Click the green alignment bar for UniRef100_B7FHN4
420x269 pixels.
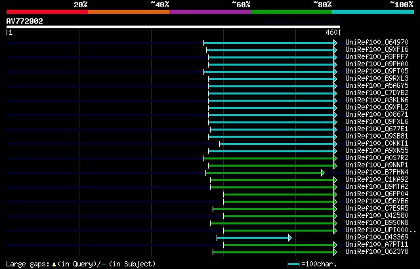(264, 173)
